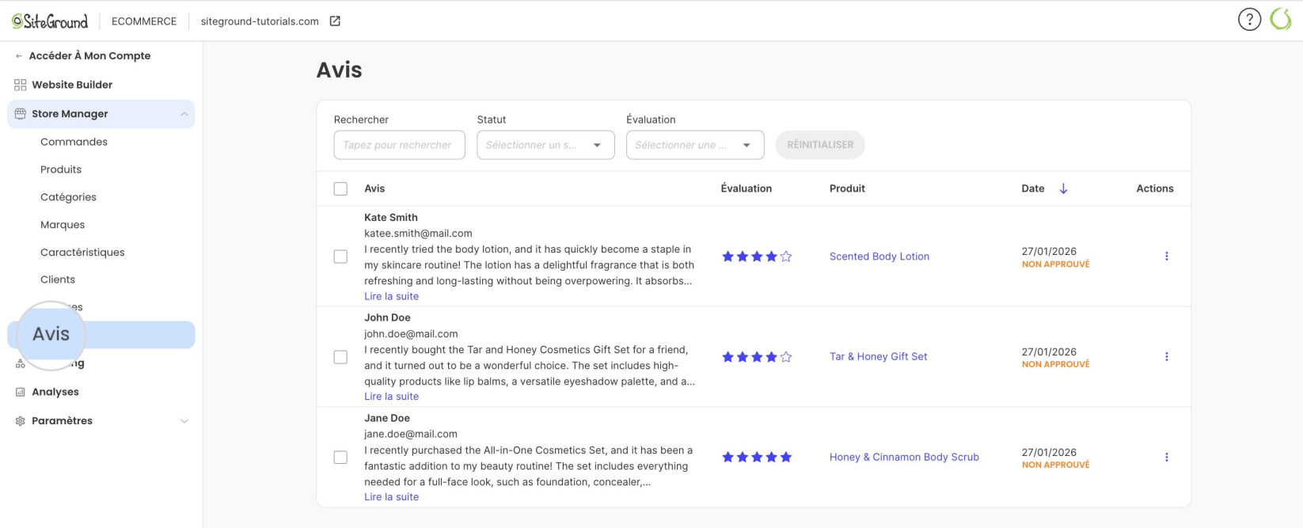Click Lire la suite under Jane Doe review

pyautogui.click(x=391, y=497)
